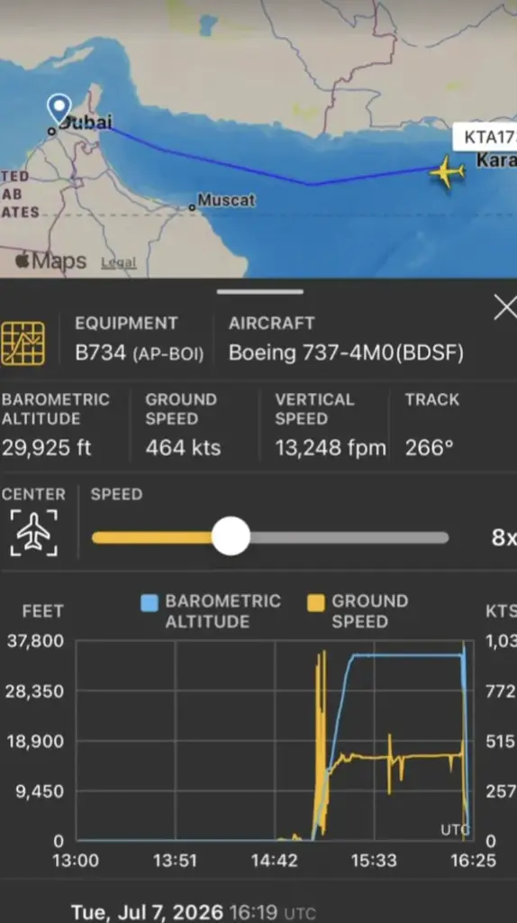Image resolution: width=517 pixels, height=923 pixels.
Task: Toggle Ground Speed legend yellow square
Action: 316,603
